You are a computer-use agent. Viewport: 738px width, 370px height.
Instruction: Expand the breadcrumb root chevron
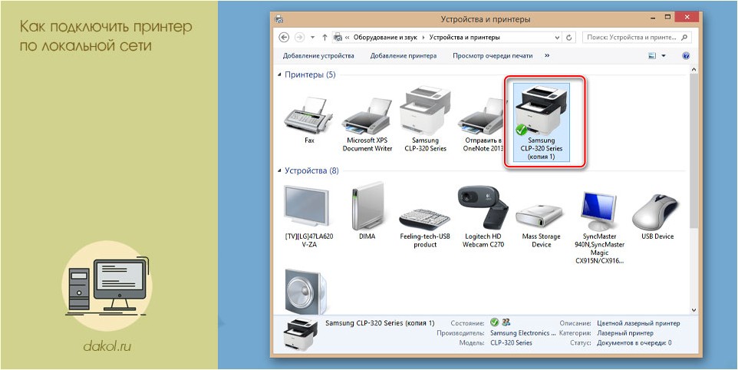pyautogui.click(x=348, y=37)
